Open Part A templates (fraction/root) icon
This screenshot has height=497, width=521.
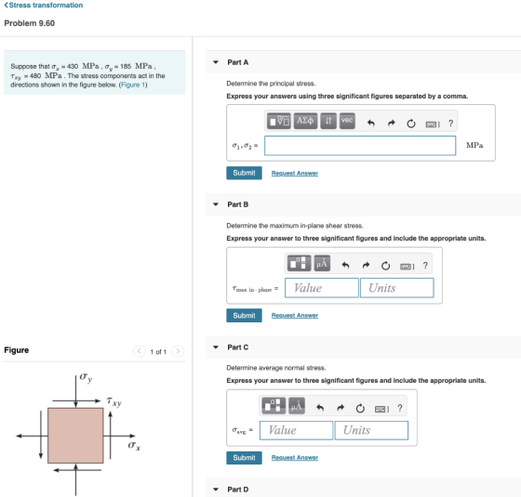tap(279, 121)
